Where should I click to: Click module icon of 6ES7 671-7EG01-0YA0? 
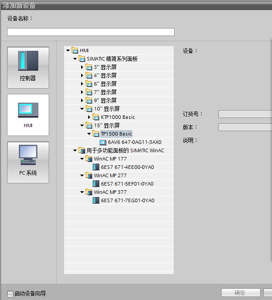tap(96, 200)
